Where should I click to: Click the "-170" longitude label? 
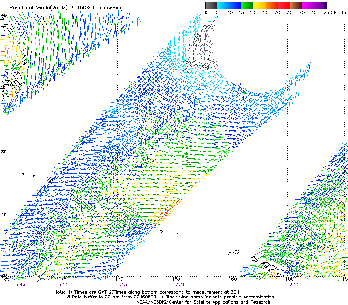(118, 278)
